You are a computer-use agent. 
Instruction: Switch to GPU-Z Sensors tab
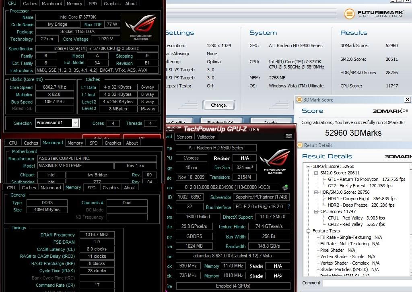pos(184,137)
